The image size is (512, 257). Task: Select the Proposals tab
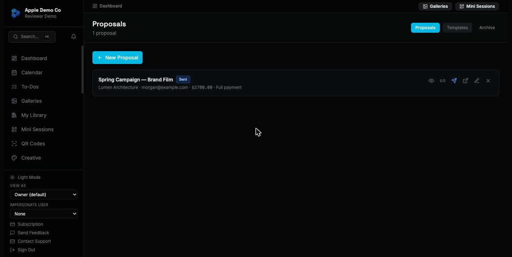[425, 28]
